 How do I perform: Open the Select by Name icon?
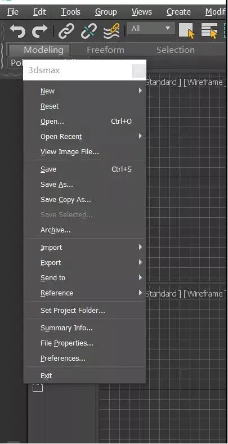(209, 30)
